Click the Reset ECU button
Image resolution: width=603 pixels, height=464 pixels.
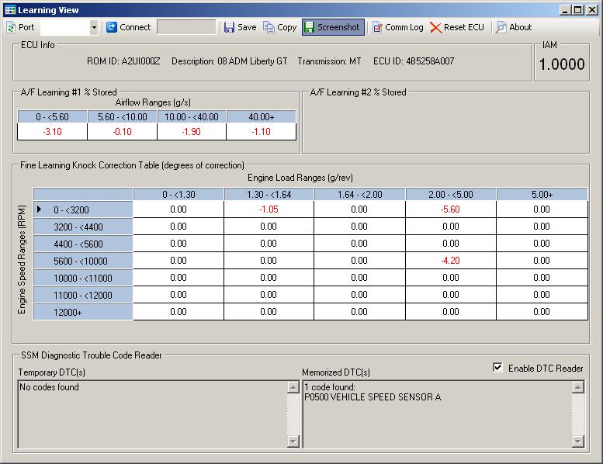click(457, 27)
